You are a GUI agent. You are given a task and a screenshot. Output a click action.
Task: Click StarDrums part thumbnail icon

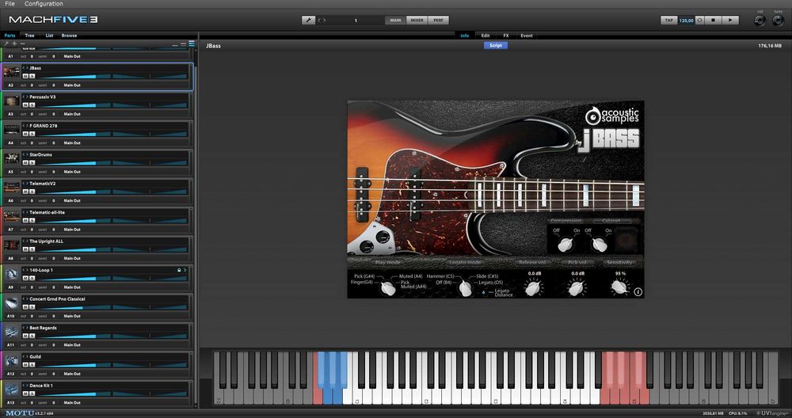tap(12, 158)
